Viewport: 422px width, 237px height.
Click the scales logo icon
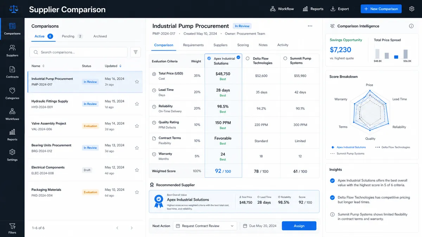point(14,9)
